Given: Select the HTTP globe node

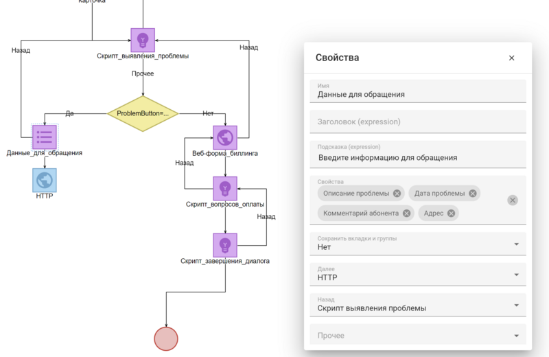Looking at the screenshot, I should coord(45,180).
